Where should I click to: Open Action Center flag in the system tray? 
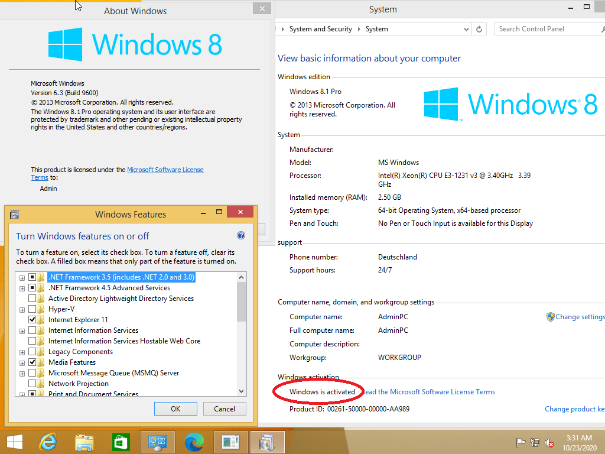[x=521, y=443]
